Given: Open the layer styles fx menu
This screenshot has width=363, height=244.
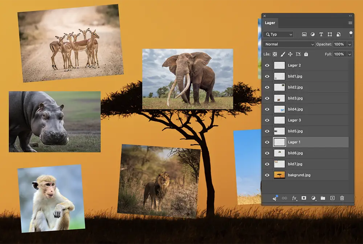Looking at the screenshot, I should point(294,198).
